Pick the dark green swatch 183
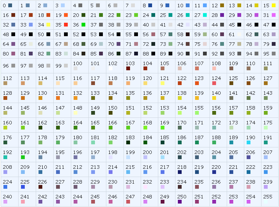279x207 pixels. point(128,143)
